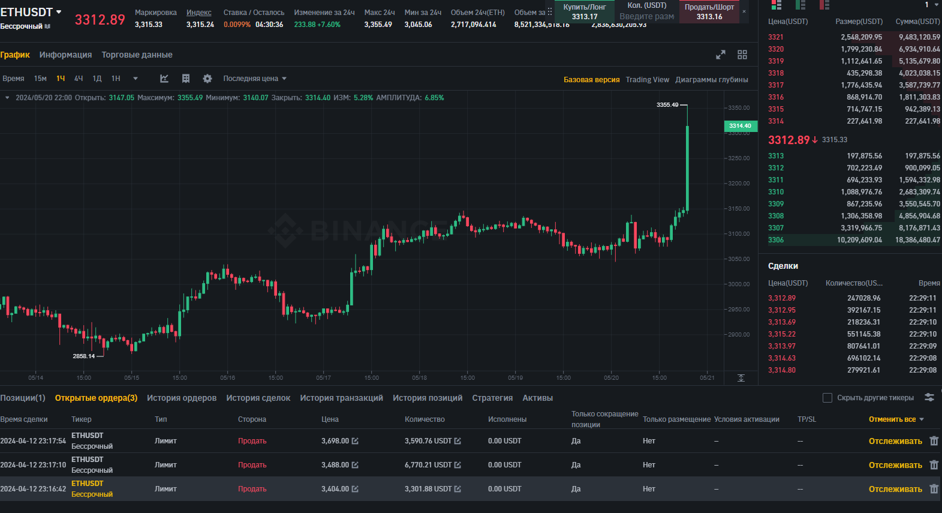Edit price of 3,488.00 order
This screenshot has height=513, width=942.
(x=355, y=465)
